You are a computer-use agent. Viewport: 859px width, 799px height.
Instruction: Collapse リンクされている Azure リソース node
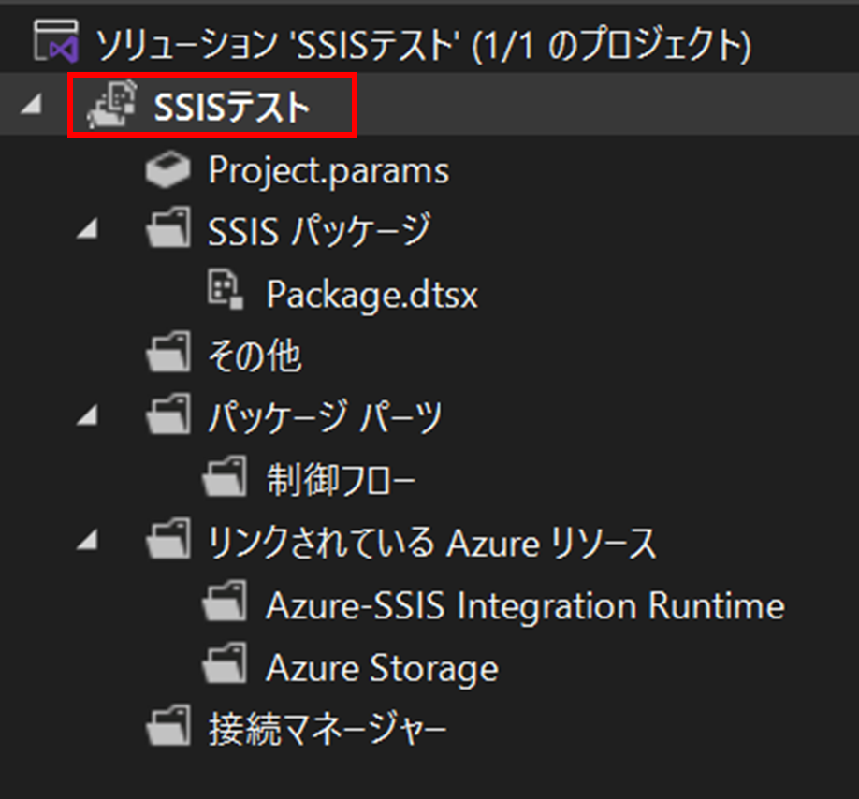tap(87, 540)
